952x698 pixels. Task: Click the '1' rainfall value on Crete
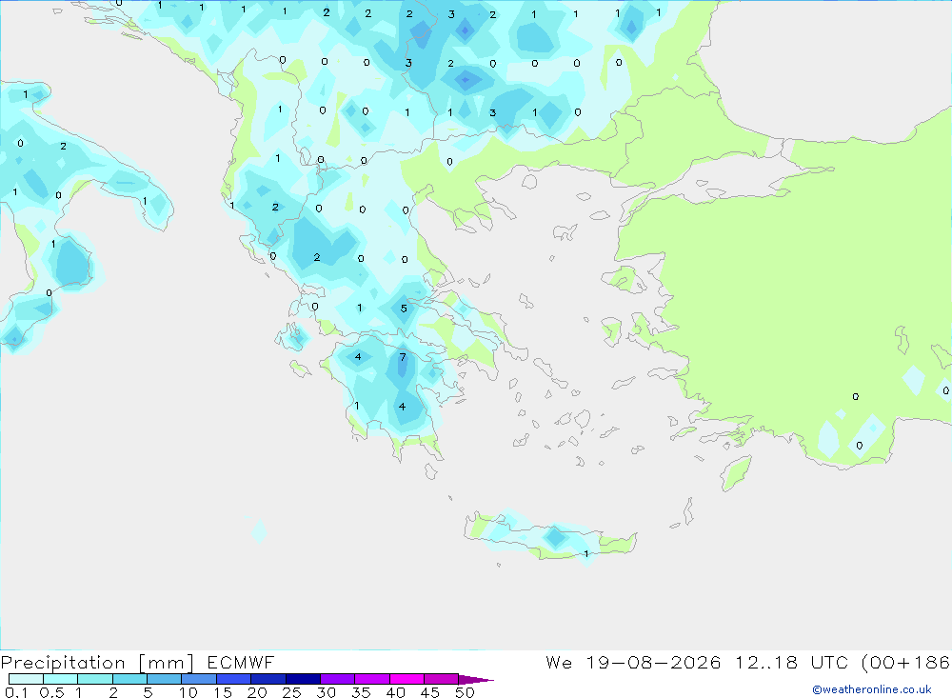(x=585, y=553)
